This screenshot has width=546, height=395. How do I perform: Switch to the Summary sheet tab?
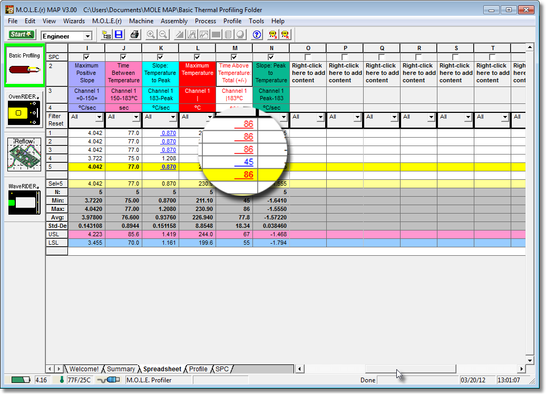click(121, 369)
